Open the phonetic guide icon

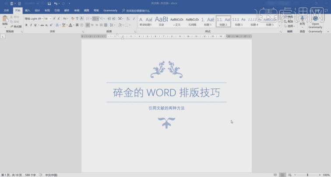tap(77, 18)
